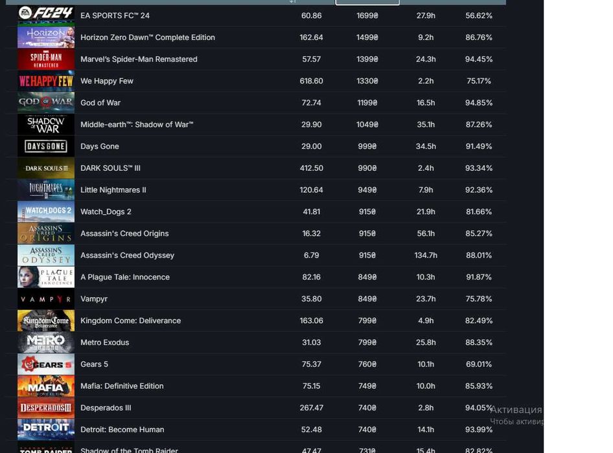
Task: Open the EA SPORTS FC™ 24 title
Action: coord(115,16)
